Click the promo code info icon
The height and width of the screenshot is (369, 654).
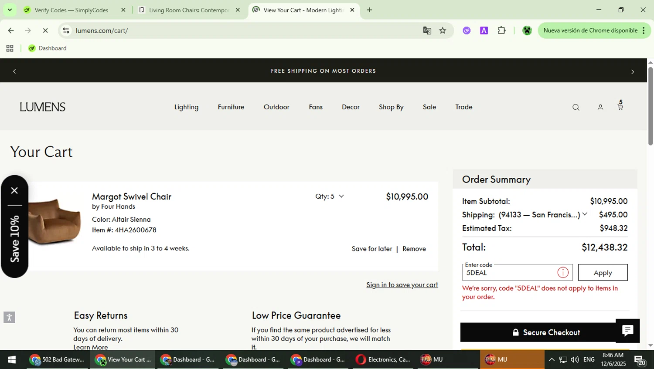[563, 273]
